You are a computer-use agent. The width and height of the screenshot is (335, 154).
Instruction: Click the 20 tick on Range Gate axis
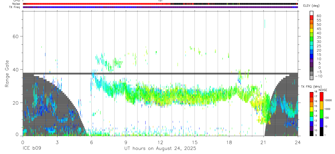16,103
